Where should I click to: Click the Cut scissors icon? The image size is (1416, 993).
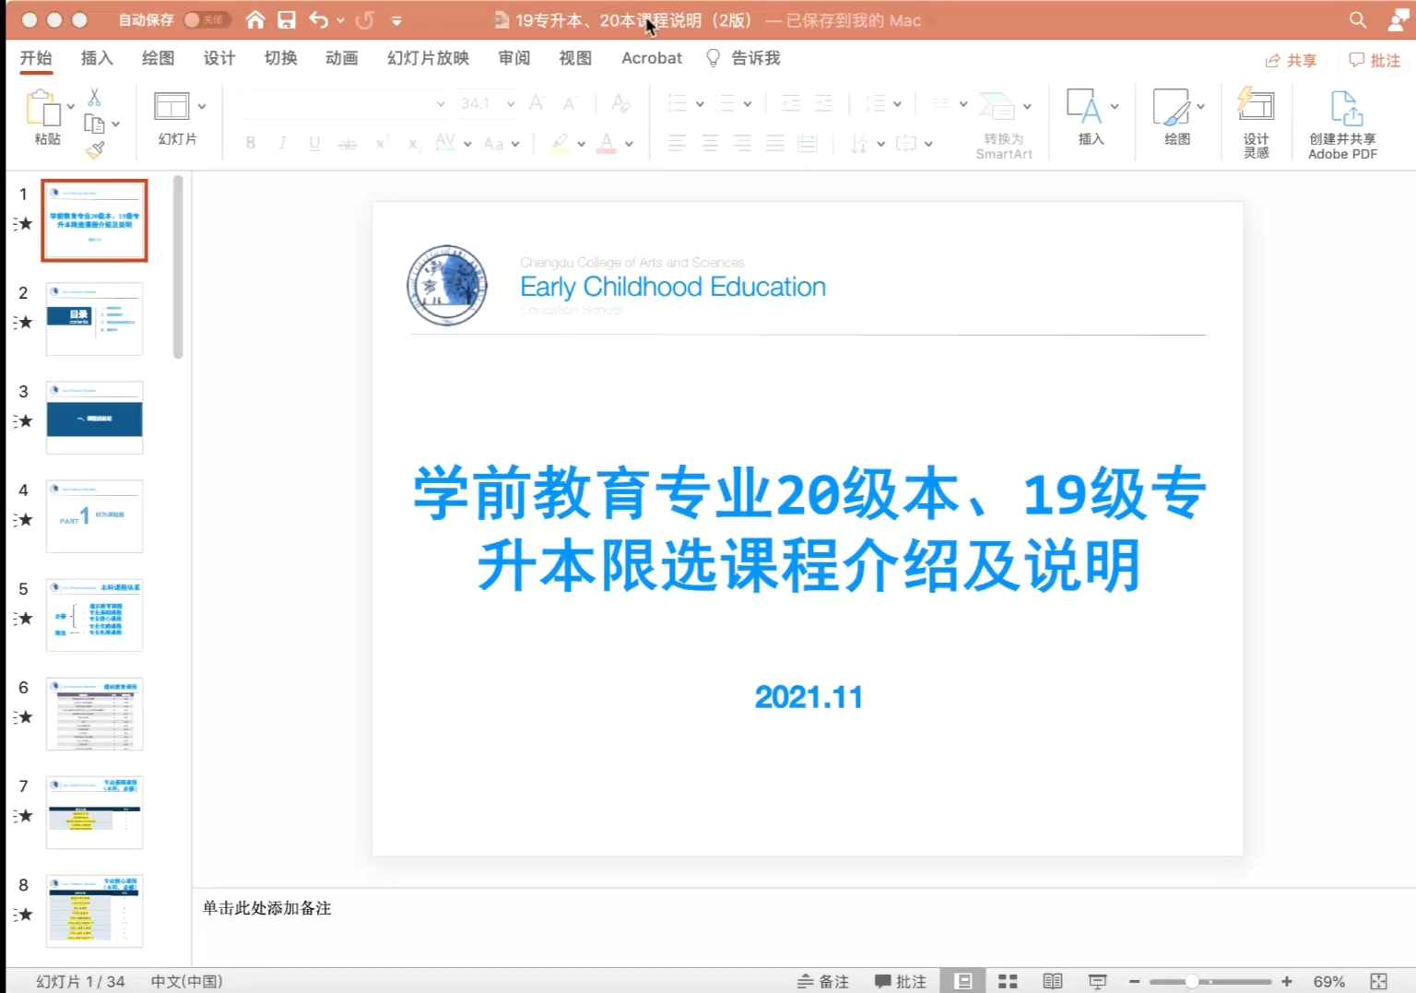pyautogui.click(x=94, y=97)
